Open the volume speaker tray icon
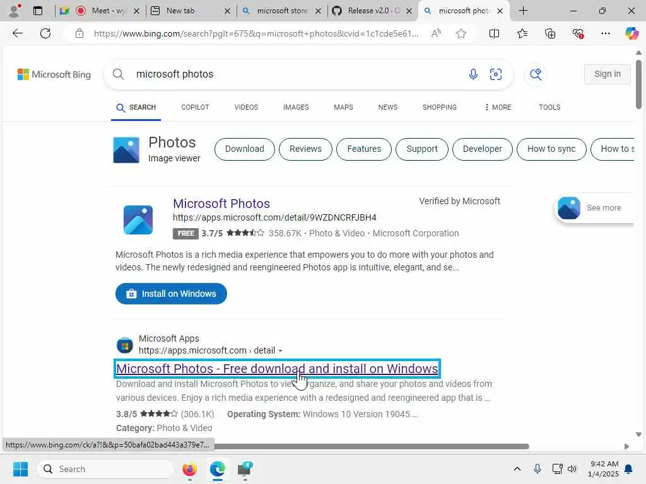The height and width of the screenshot is (484, 646). pos(572,469)
